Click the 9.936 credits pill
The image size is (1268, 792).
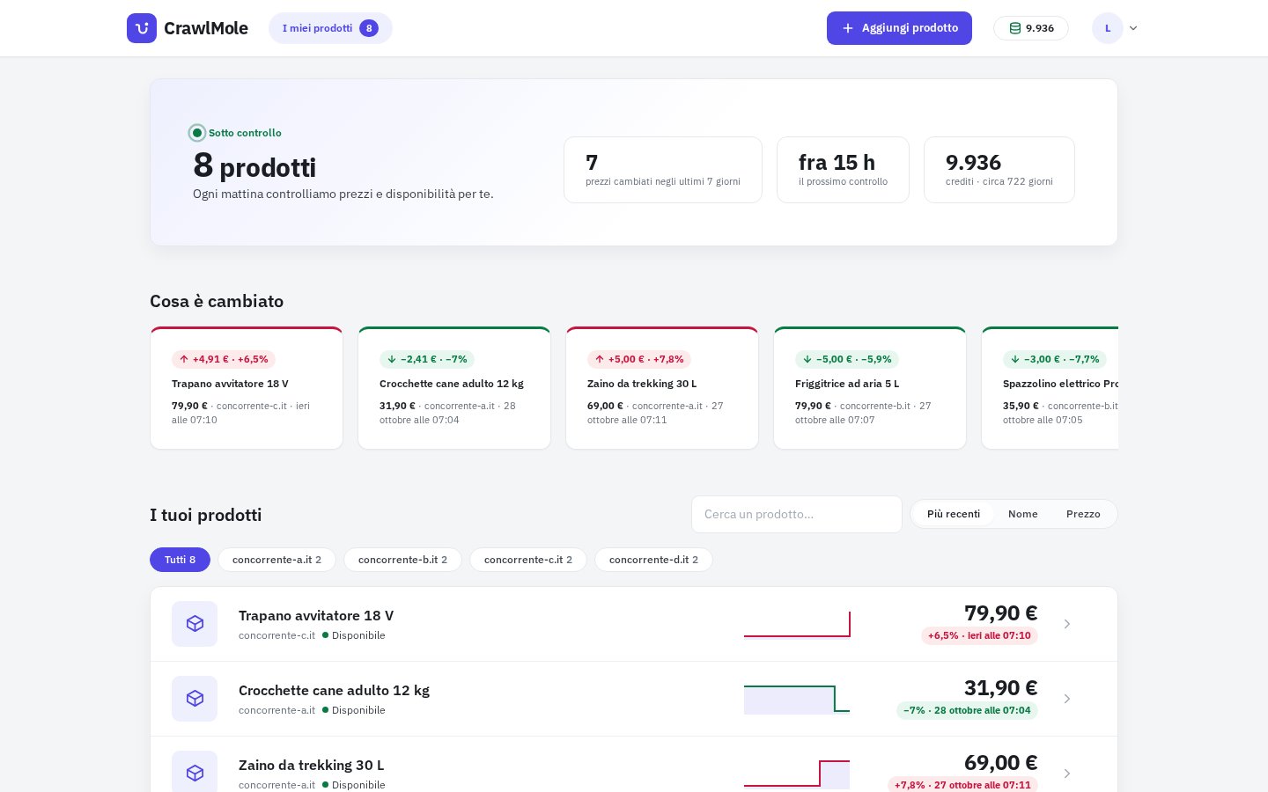1031,28
